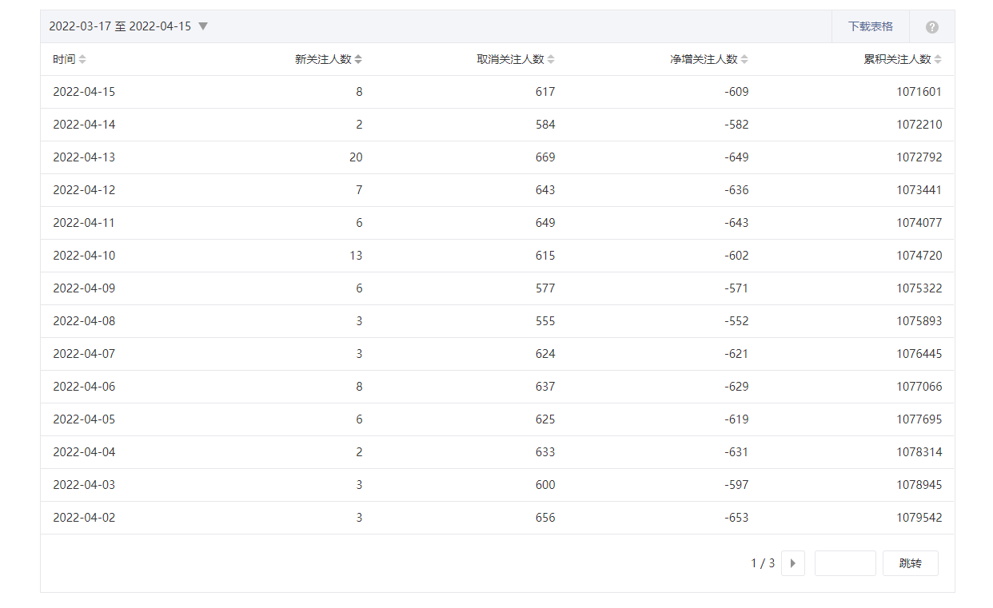Sort by 时间 column sort icon

click(x=82, y=59)
